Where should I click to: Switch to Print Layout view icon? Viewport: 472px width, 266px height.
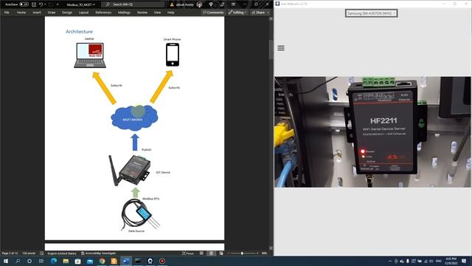pos(212,253)
